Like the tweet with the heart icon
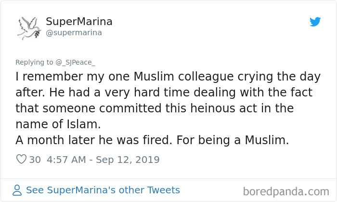The height and width of the screenshot is (202, 337). coord(21,159)
